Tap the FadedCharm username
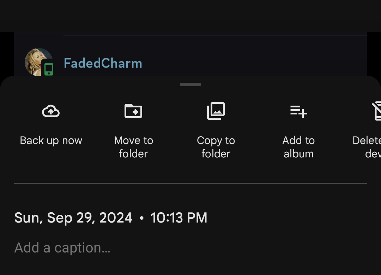The image size is (381, 275). (103, 63)
